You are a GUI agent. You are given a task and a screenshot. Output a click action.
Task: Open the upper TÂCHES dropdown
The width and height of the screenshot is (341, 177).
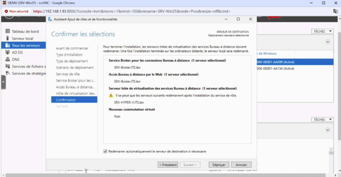click(x=322, y=31)
